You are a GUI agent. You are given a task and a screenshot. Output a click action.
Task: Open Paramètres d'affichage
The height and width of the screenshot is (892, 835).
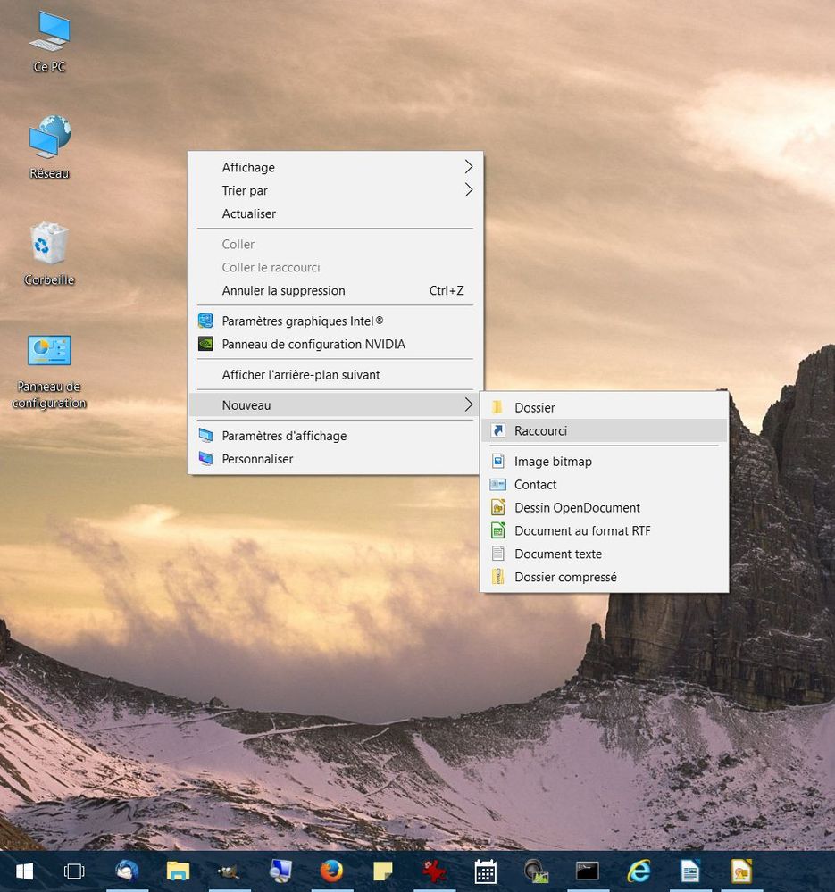[x=284, y=436]
